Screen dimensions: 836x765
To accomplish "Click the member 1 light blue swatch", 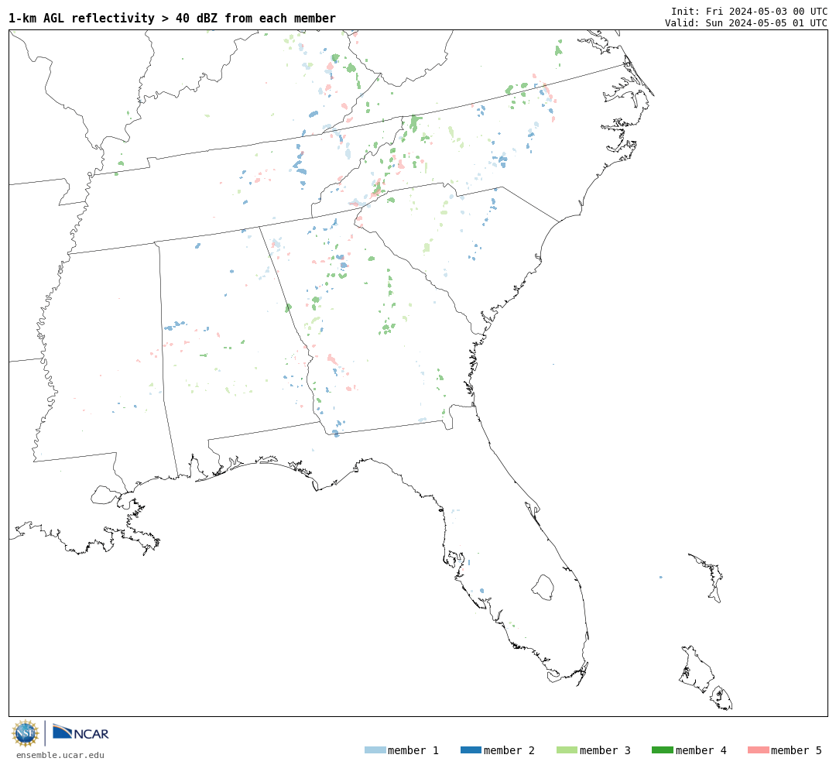I will [375, 750].
